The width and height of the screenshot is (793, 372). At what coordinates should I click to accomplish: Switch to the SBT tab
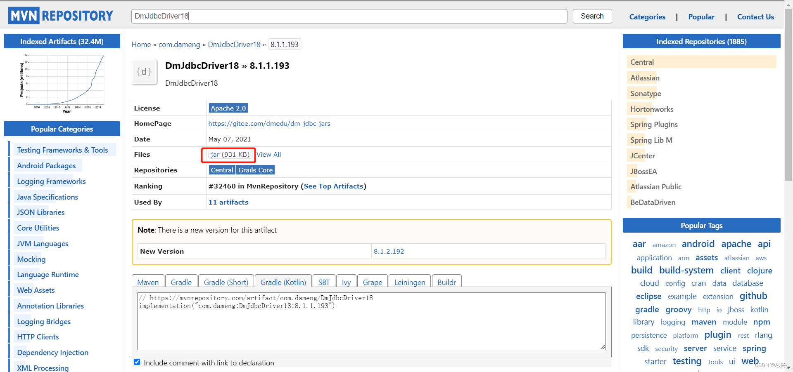(x=324, y=282)
